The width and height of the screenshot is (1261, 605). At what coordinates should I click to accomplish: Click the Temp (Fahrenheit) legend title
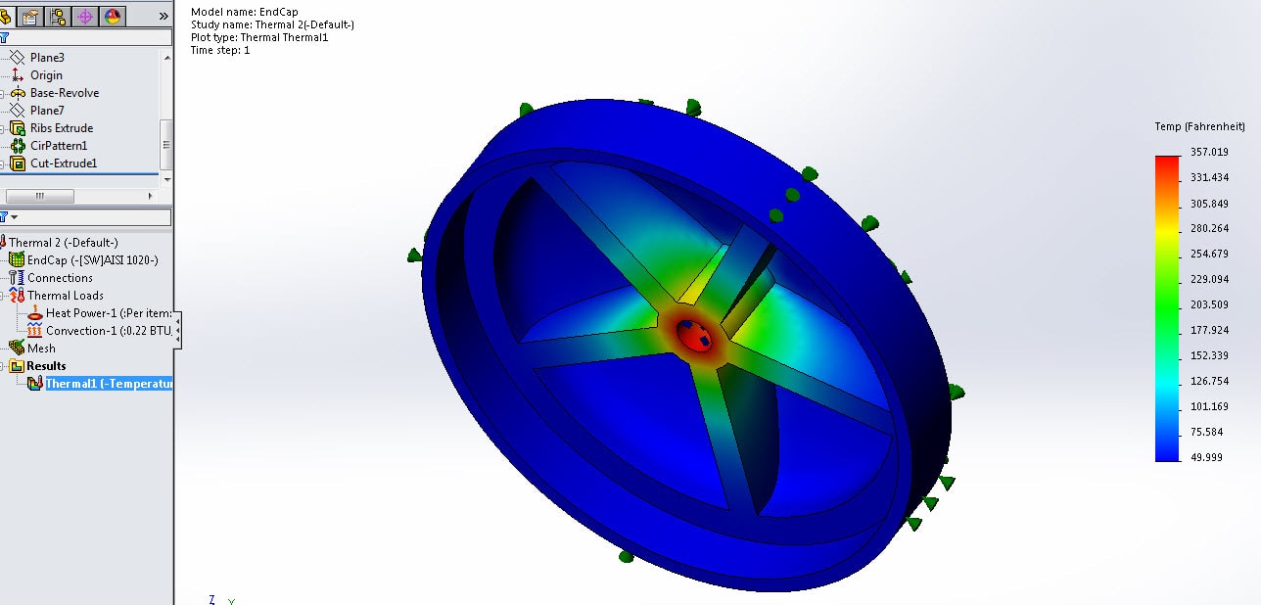[1199, 127]
